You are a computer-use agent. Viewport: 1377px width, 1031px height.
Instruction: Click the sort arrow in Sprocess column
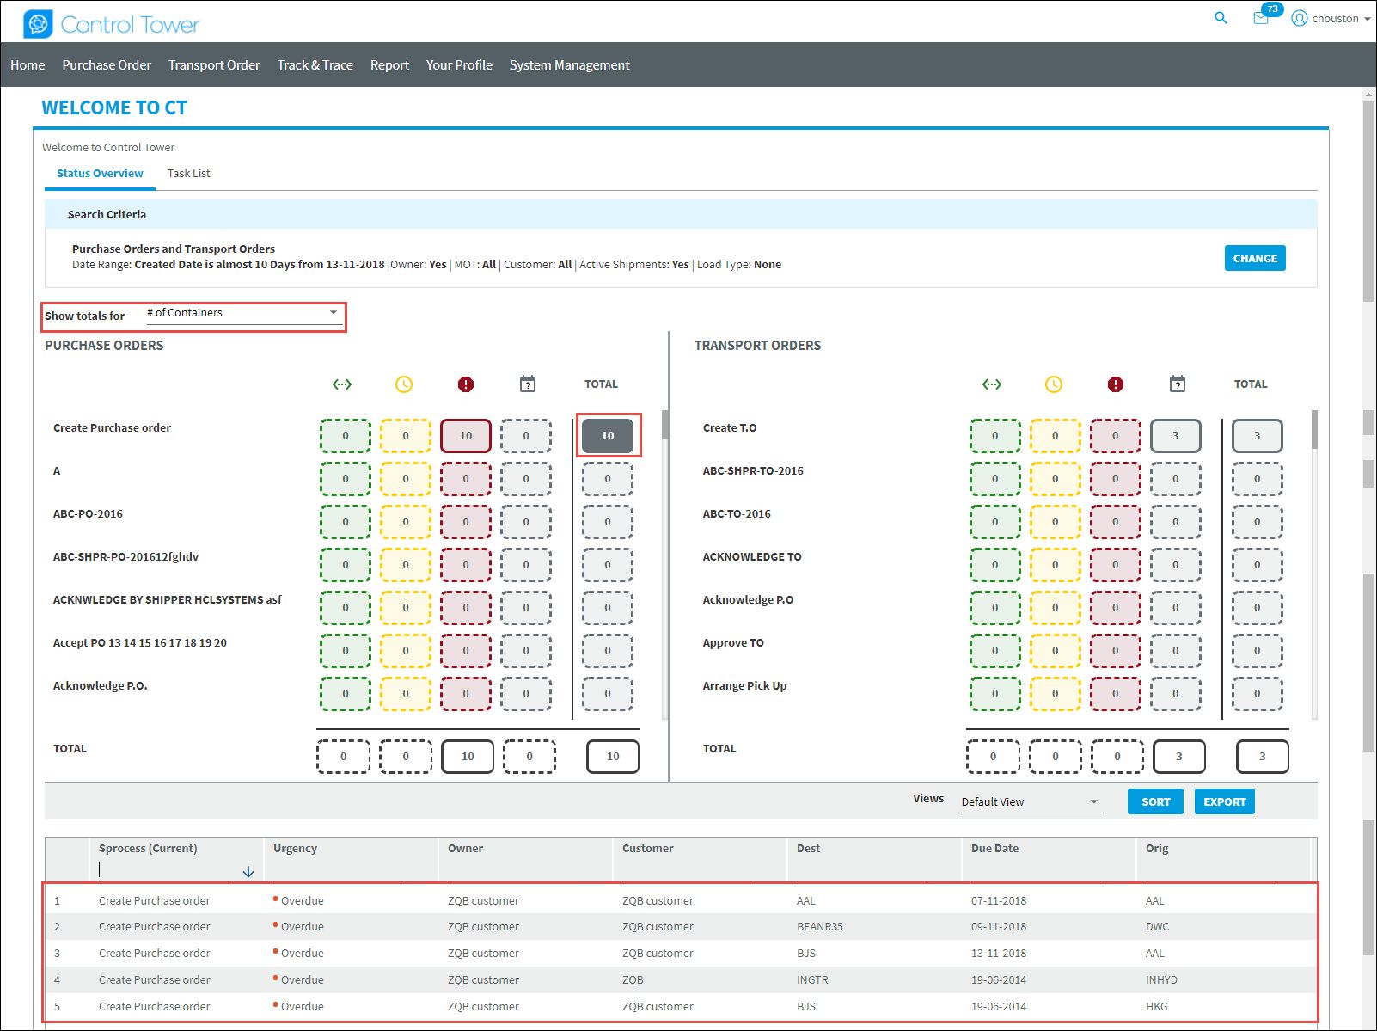248,872
